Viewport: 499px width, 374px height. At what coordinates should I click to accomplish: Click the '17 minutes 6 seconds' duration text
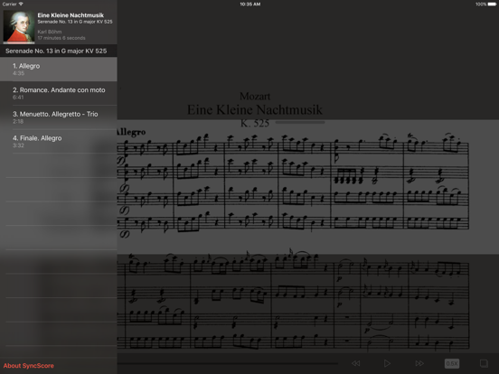61,38
